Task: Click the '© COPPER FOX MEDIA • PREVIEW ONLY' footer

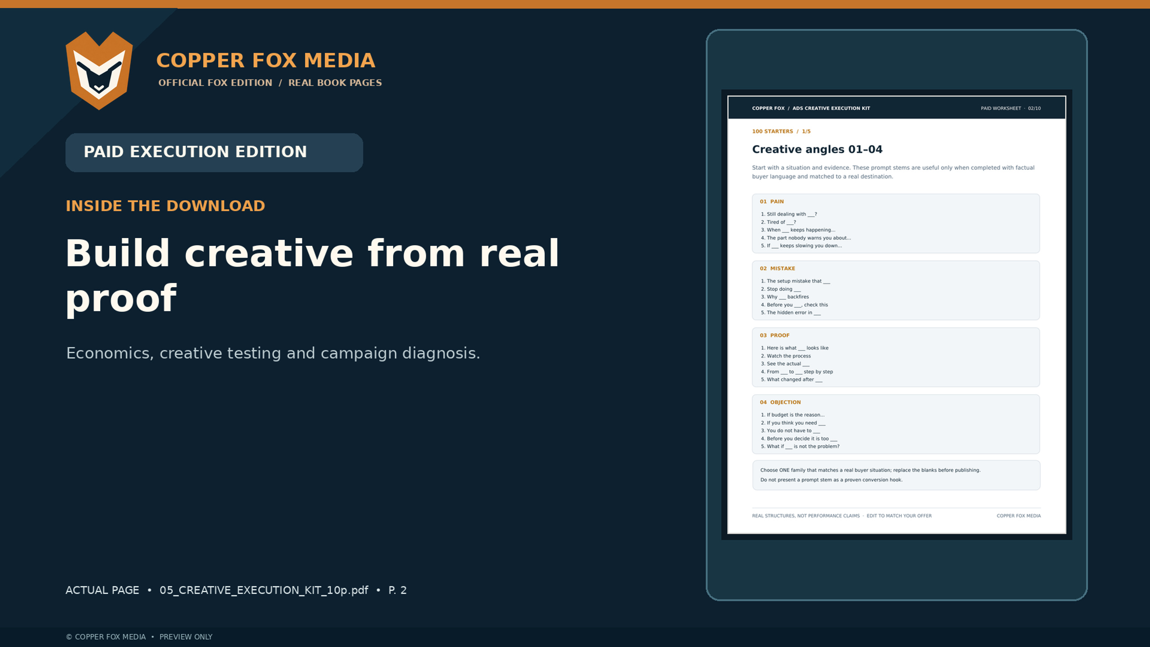Action: [139, 637]
